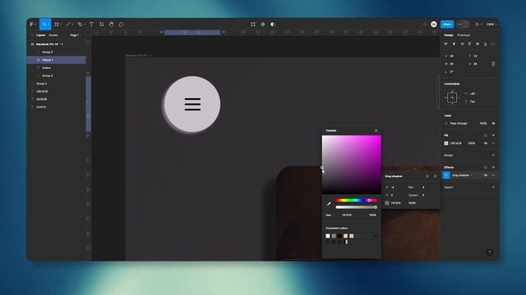
Task: Switch to the Assets tab
Action: click(x=53, y=35)
